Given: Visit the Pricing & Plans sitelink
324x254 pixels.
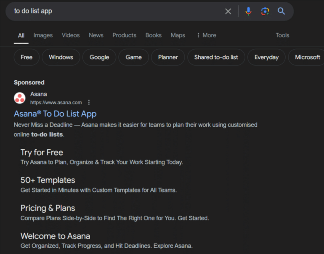Looking at the screenshot, I should [x=48, y=208].
